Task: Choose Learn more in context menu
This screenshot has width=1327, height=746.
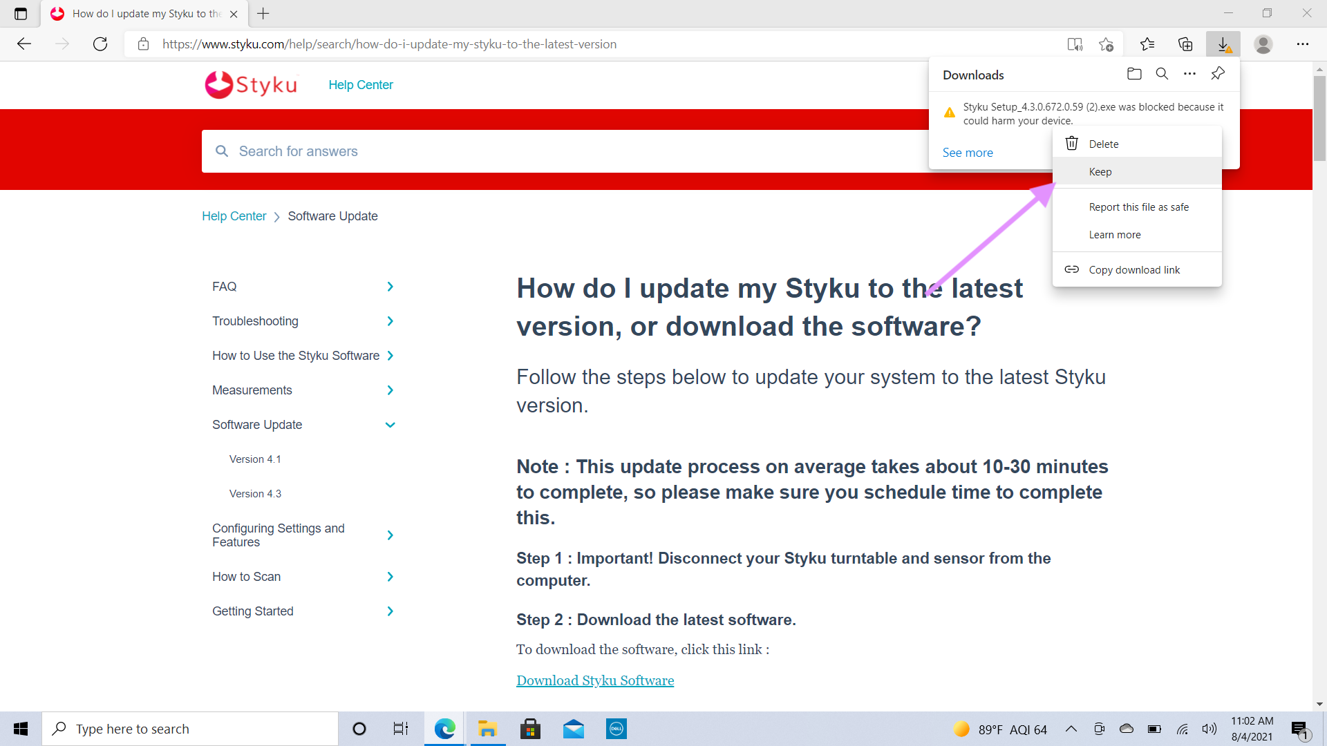Action: pos(1137,235)
